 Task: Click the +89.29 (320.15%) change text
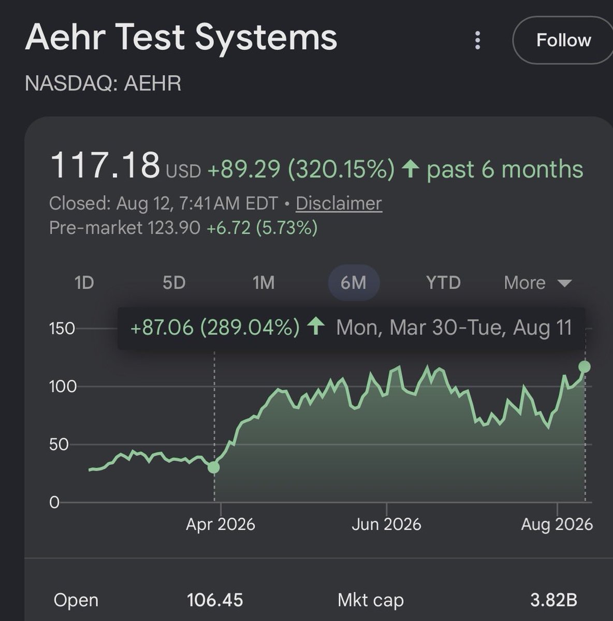pyautogui.click(x=301, y=169)
